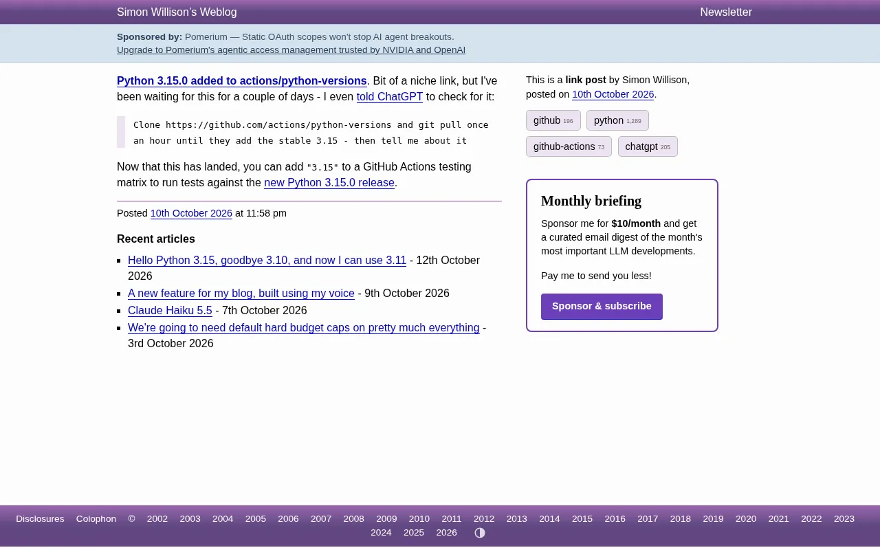
Task: Open Disclosures in the footer
Action: point(40,519)
